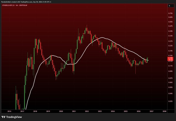This screenshot has width=176, height=121.
Task: Click the 2020 label on the time axis
Action: pyautogui.click(x=61, y=111)
